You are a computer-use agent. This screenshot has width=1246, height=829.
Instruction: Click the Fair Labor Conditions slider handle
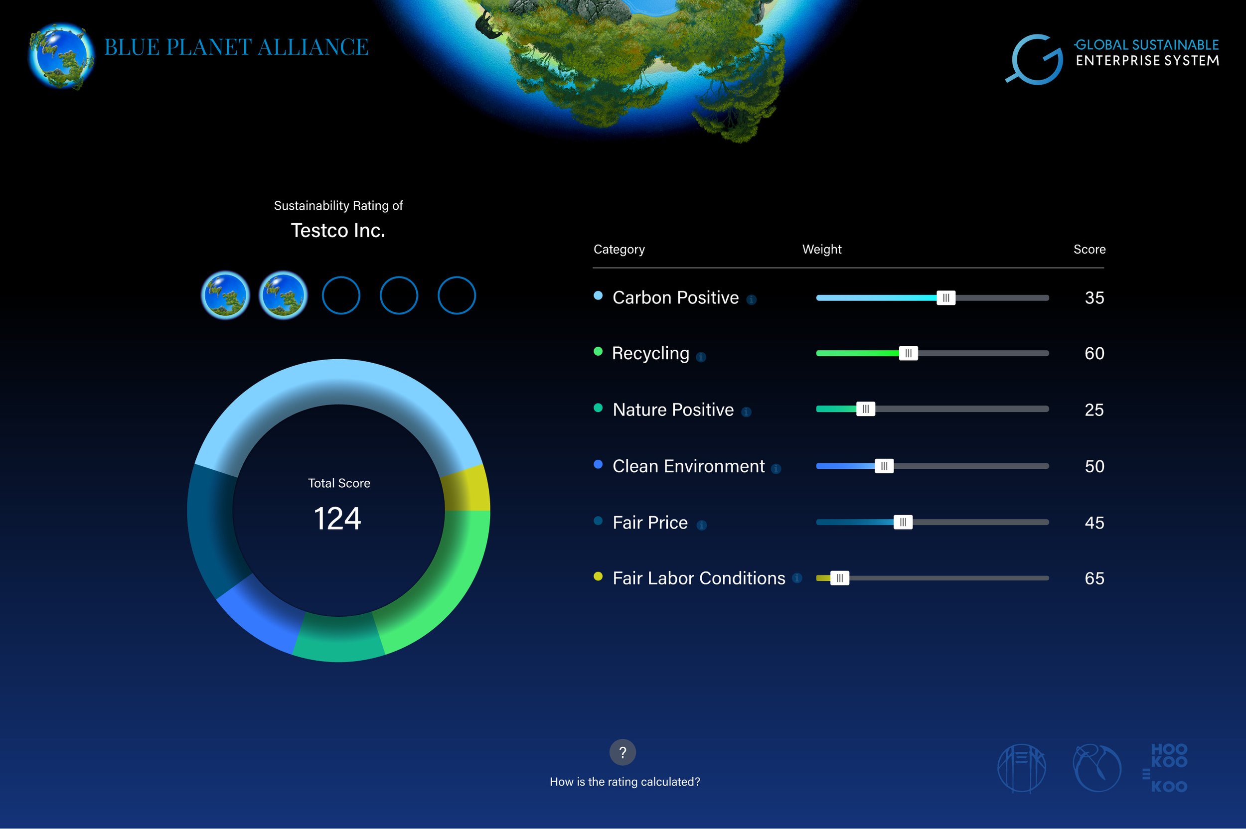tap(840, 578)
